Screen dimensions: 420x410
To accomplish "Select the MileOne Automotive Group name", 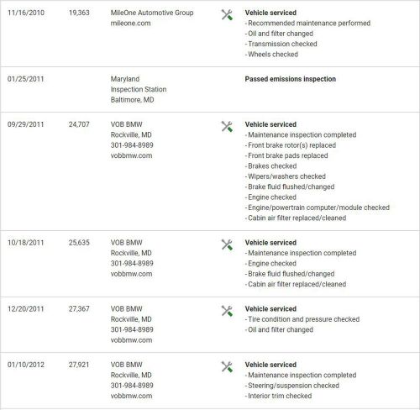I will pos(152,13).
